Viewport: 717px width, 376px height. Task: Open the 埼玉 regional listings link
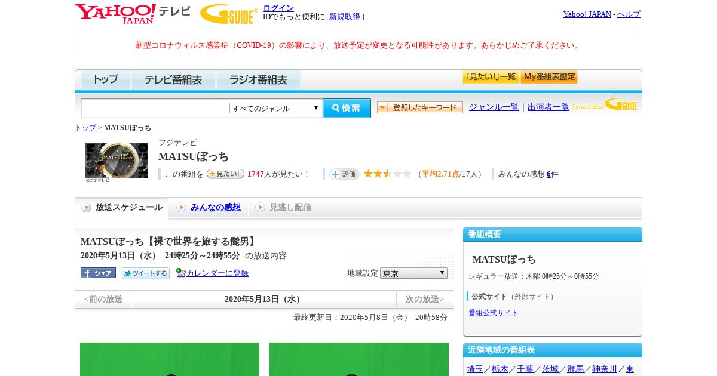[x=475, y=369]
